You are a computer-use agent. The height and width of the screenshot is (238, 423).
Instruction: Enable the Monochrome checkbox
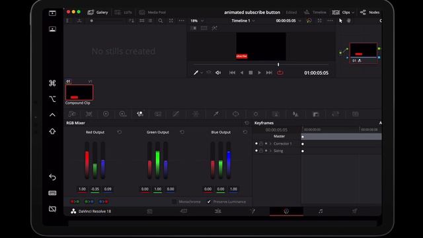pyautogui.click(x=174, y=202)
